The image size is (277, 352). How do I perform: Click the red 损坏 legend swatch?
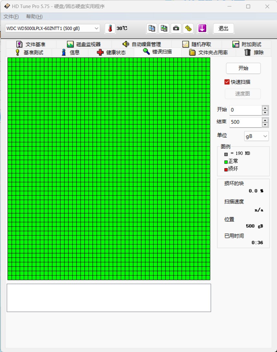click(x=226, y=169)
